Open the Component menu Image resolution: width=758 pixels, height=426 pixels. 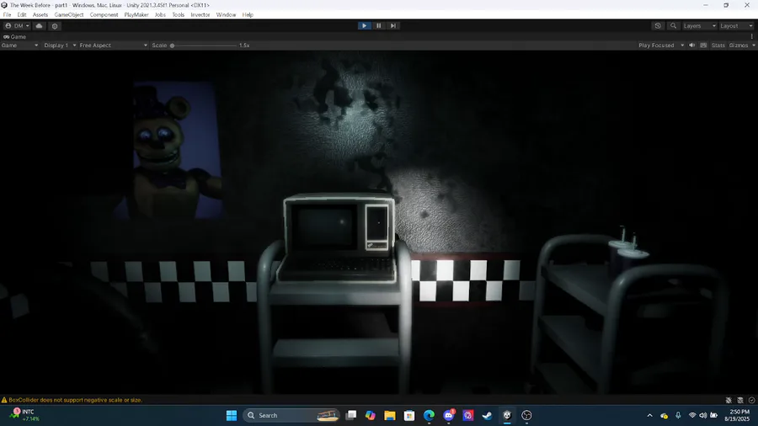point(104,14)
